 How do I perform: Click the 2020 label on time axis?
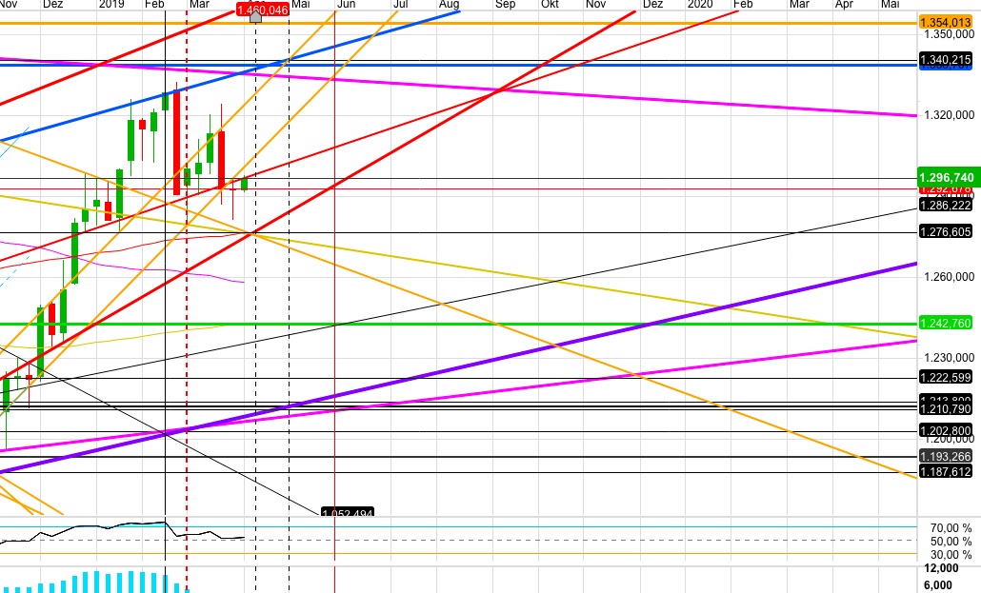point(699,5)
